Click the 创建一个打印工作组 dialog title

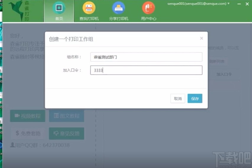[71, 39]
